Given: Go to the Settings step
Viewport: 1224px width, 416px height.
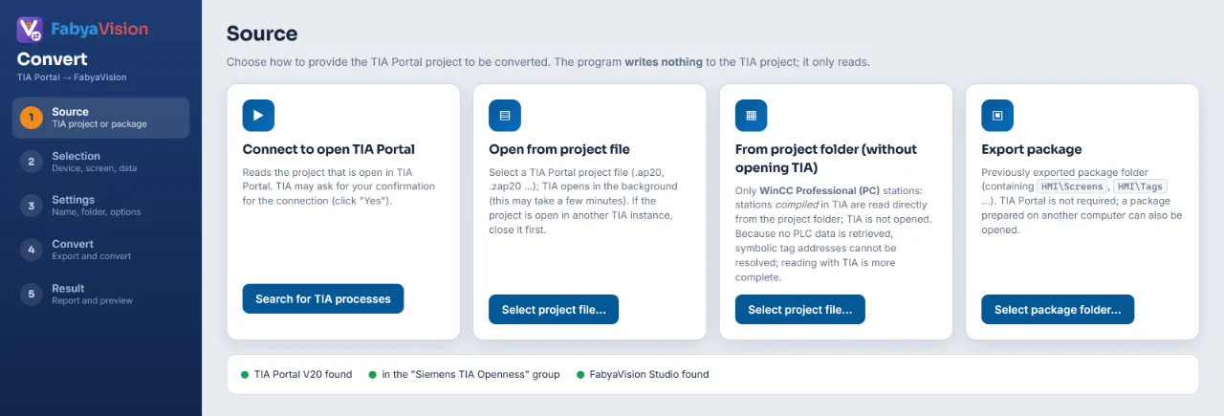Looking at the screenshot, I should pos(100,206).
